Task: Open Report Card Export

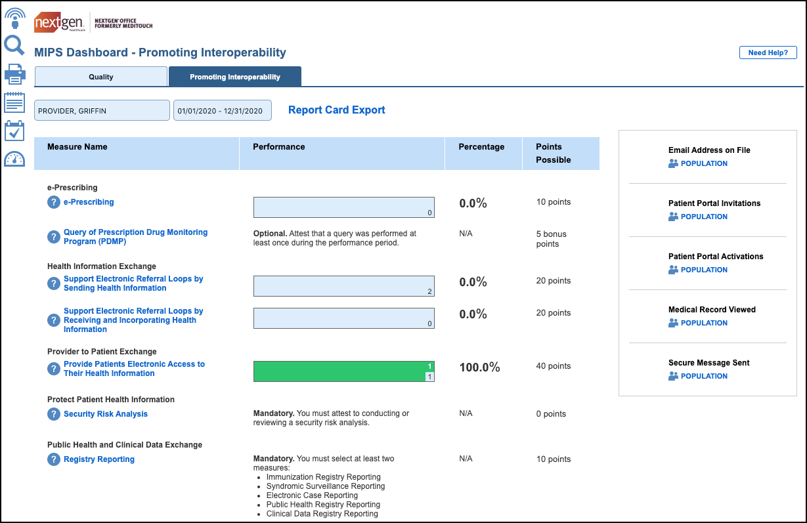Action: tap(336, 110)
